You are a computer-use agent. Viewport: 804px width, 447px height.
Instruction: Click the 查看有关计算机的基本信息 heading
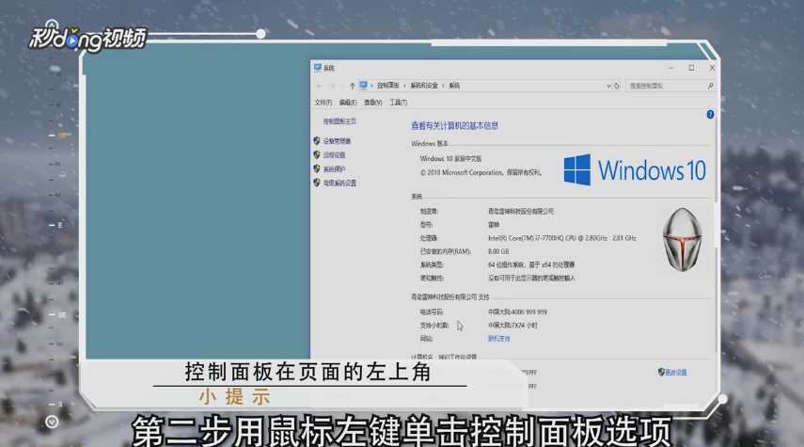[455, 126]
